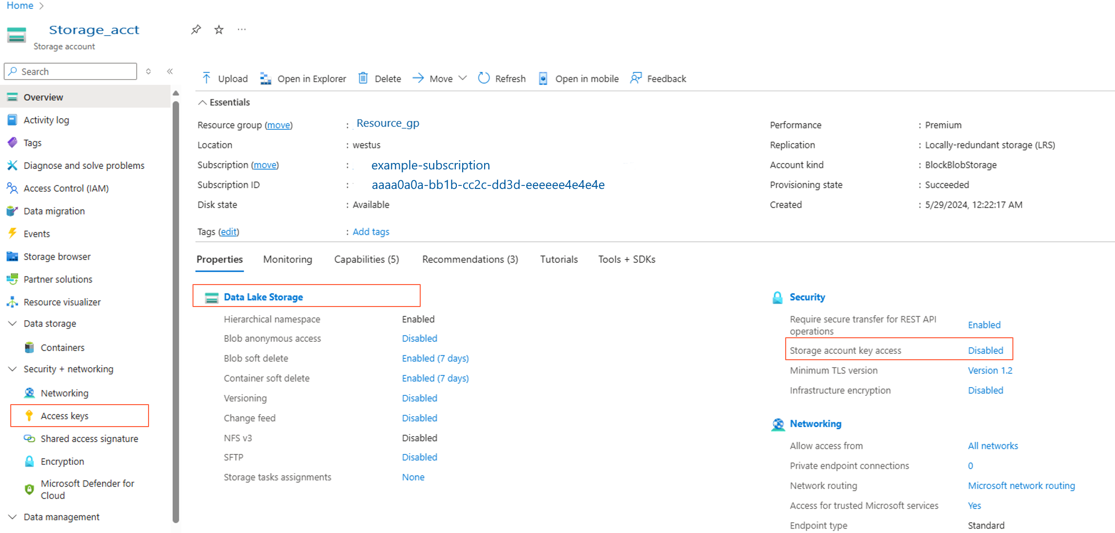Click the Upload toolbar icon
Image resolution: width=1115 pixels, height=533 pixels.
207,78
